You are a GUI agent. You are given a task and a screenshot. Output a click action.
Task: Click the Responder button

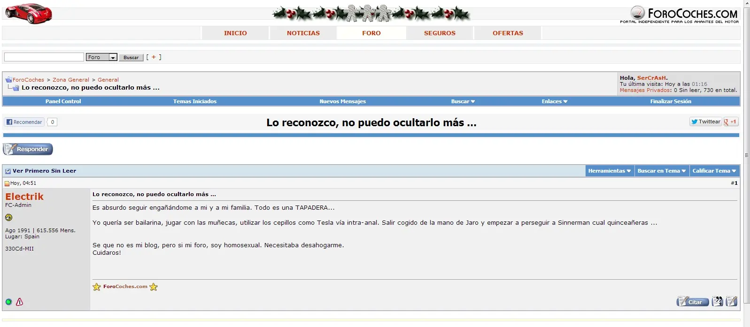28,149
